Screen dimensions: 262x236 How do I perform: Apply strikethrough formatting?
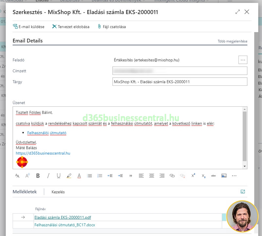214,176
